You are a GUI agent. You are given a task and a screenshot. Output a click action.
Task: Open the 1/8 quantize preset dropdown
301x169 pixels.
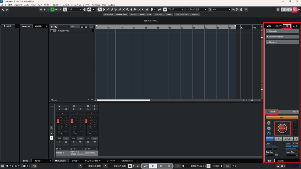click(221, 9)
